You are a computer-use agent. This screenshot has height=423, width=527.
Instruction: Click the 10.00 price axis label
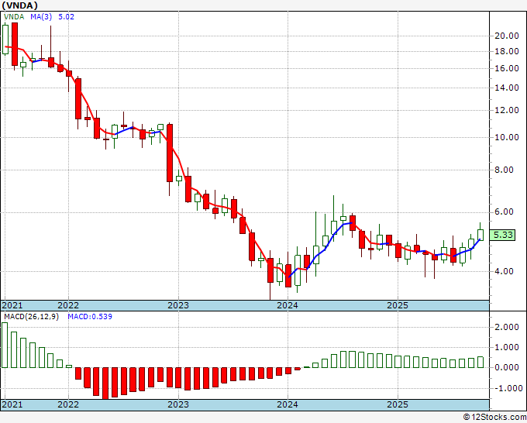coord(506,138)
